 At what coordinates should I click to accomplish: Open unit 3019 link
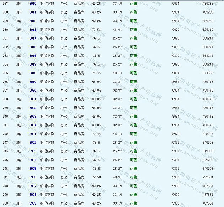(x=33, y=82)
